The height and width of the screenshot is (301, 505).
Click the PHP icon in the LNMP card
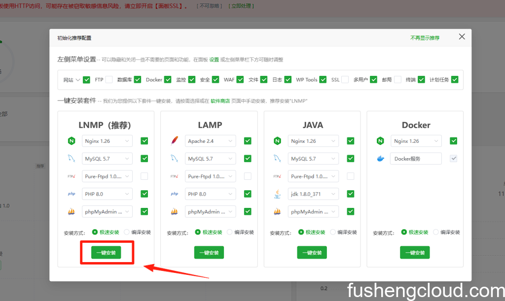[72, 194]
